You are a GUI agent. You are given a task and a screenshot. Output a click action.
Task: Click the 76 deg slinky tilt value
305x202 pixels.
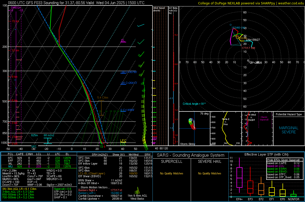[x=204, y=114]
